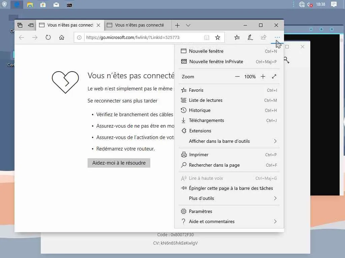This screenshot has width=345, height=258.
Task: Switch to the second 'Vous n'êtes pas connecté' tab
Action: point(138,25)
